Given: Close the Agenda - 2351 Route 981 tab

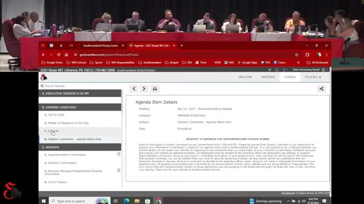Looking at the screenshot, I should point(174,45).
